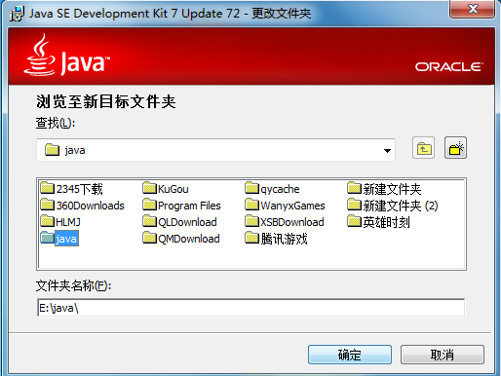Select the KuGou folder icon

click(x=150, y=188)
